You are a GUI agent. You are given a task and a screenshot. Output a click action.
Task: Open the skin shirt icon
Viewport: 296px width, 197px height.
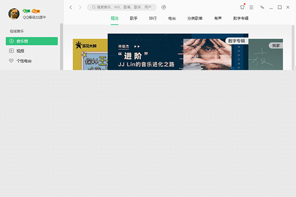tap(242, 7)
